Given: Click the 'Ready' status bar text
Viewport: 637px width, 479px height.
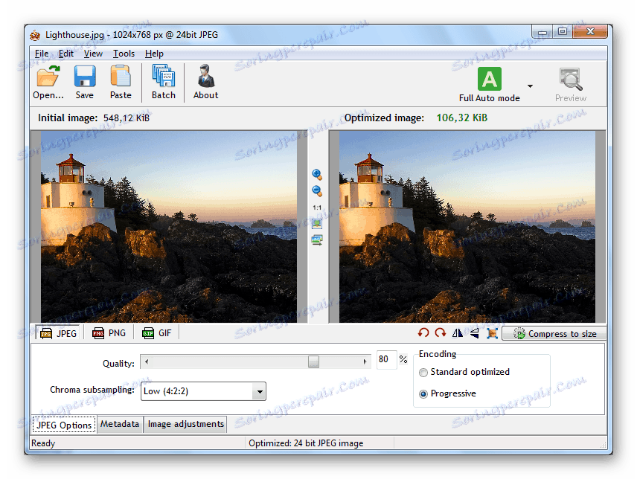Looking at the screenshot, I should point(43,443).
